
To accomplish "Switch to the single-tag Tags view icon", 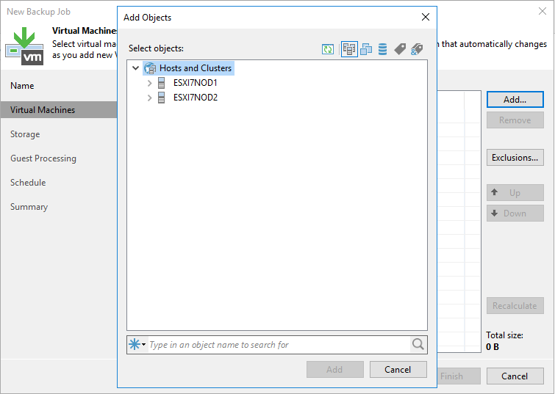I will (400, 49).
